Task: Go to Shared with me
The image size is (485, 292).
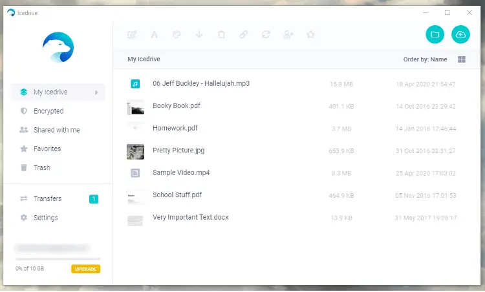Action: coord(56,130)
